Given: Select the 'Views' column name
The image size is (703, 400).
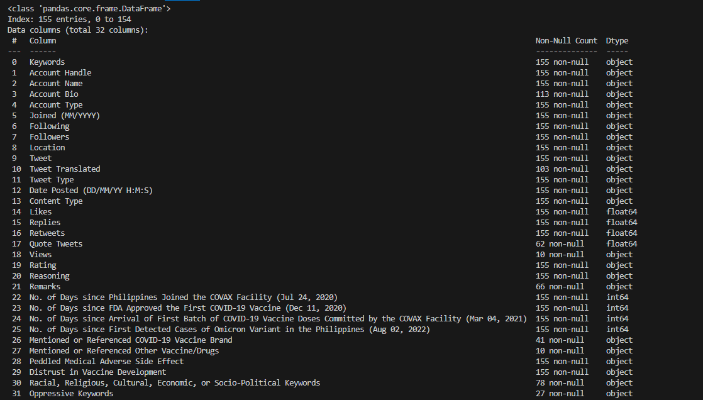Looking at the screenshot, I should coord(40,255).
